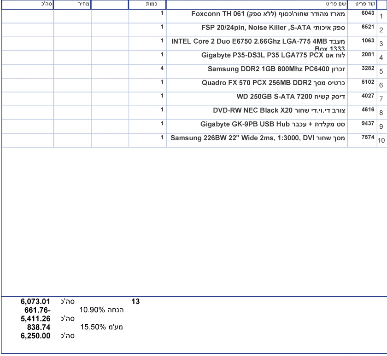Click the 'כמות' column header
The image size is (387, 356).
click(147, 5)
